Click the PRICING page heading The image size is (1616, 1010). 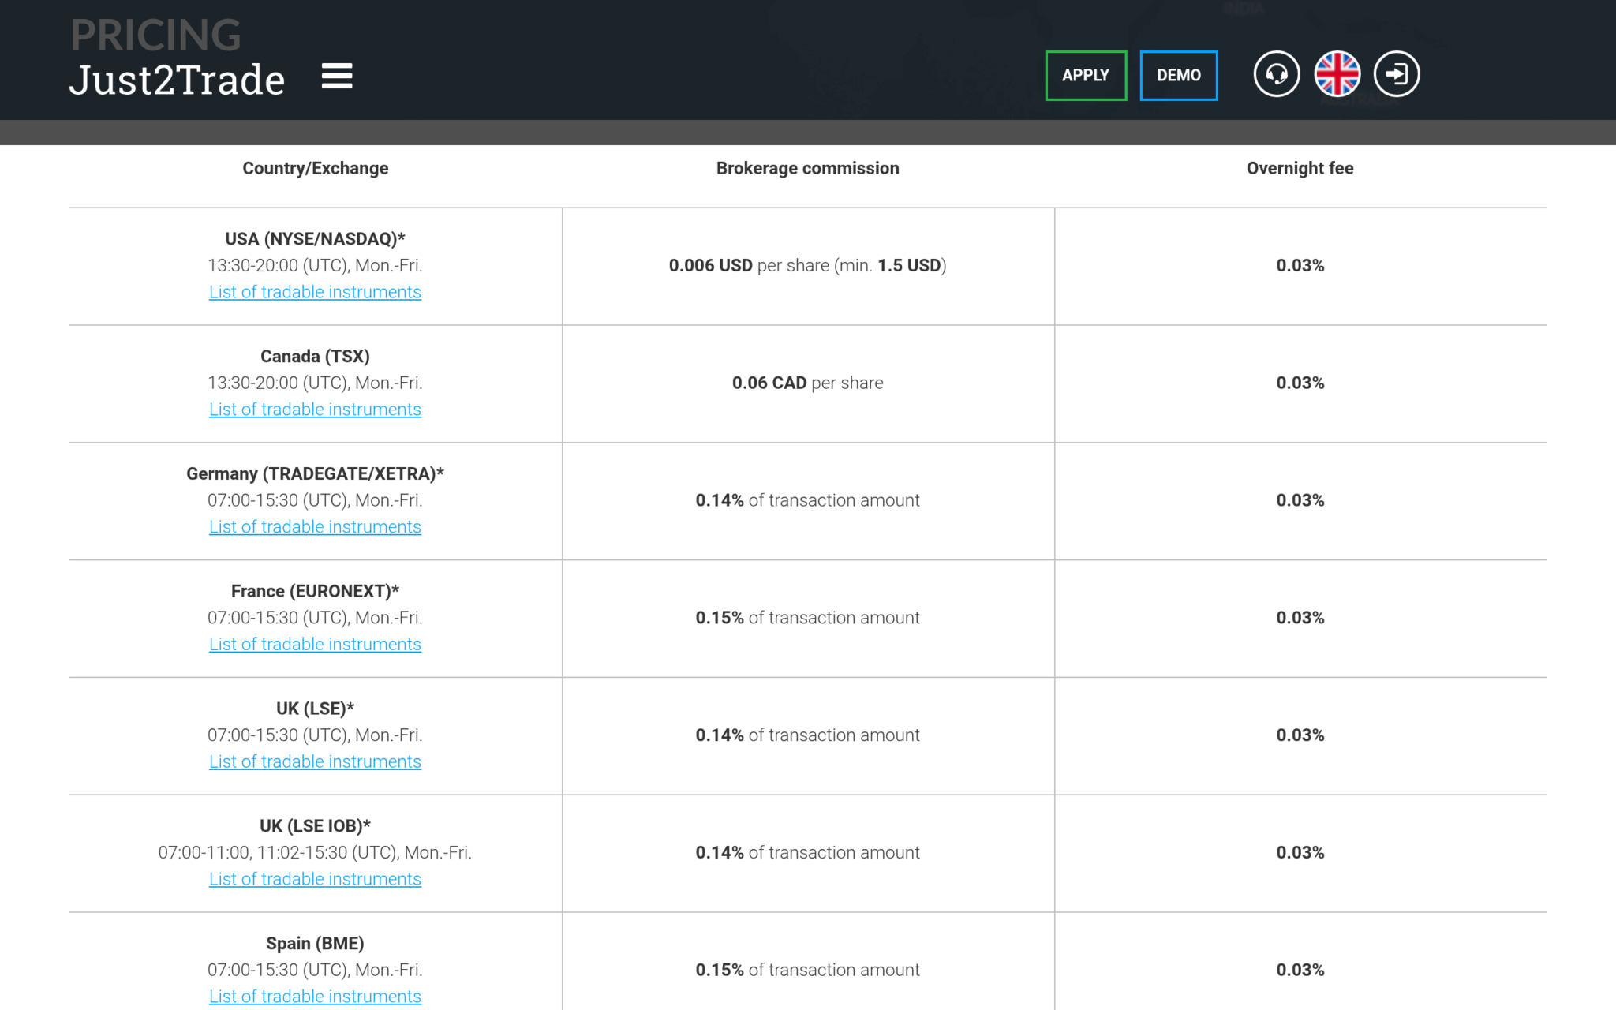click(x=155, y=35)
